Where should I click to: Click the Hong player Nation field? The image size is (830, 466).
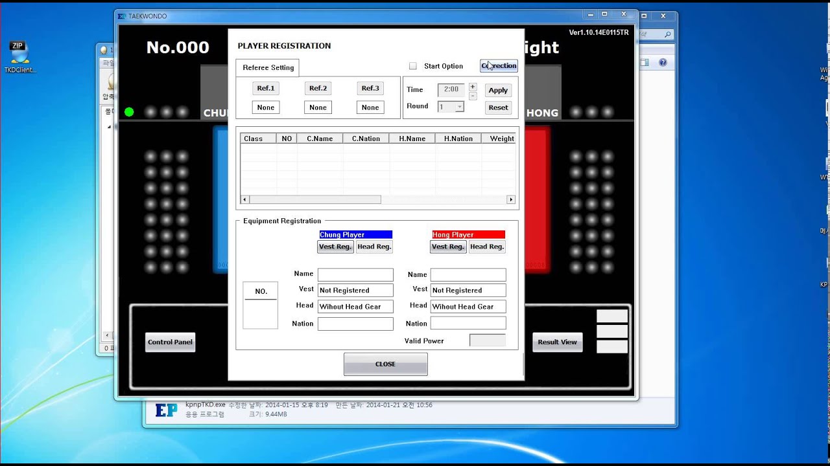coord(468,324)
